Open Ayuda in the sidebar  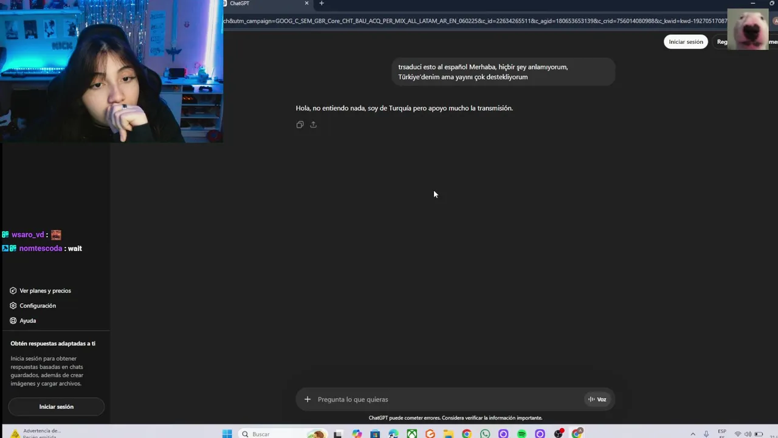click(x=23, y=321)
